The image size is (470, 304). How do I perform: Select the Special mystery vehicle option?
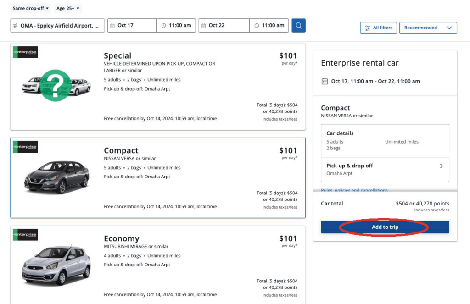(x=157, y=86)
